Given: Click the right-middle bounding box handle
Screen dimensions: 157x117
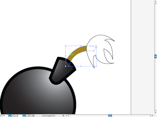Looking at the screenshot, I should pyautogui.click(x=96, y=56).
